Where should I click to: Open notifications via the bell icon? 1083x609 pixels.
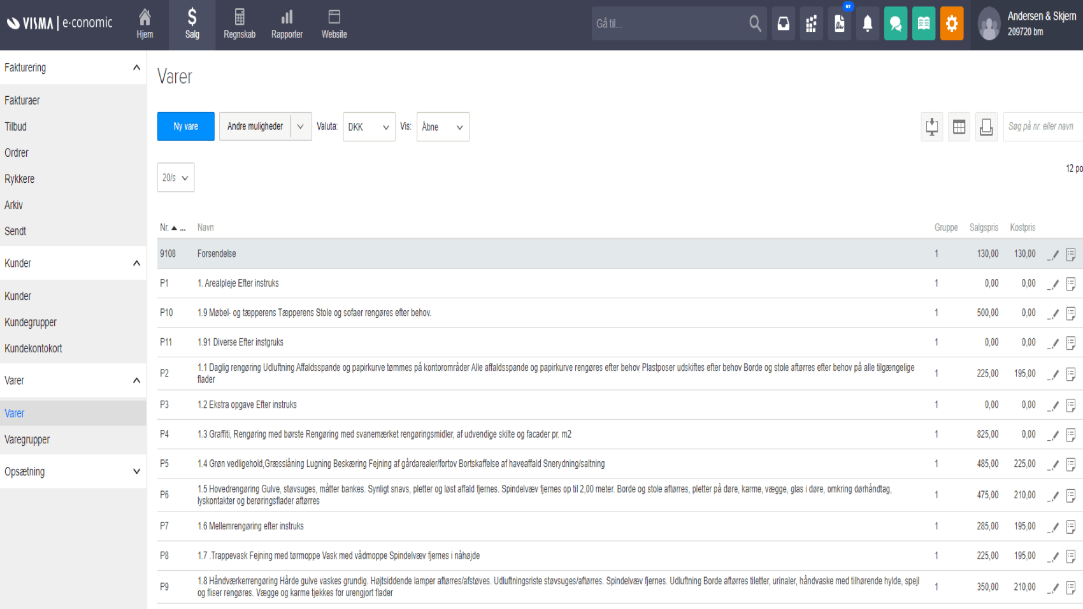867,23
